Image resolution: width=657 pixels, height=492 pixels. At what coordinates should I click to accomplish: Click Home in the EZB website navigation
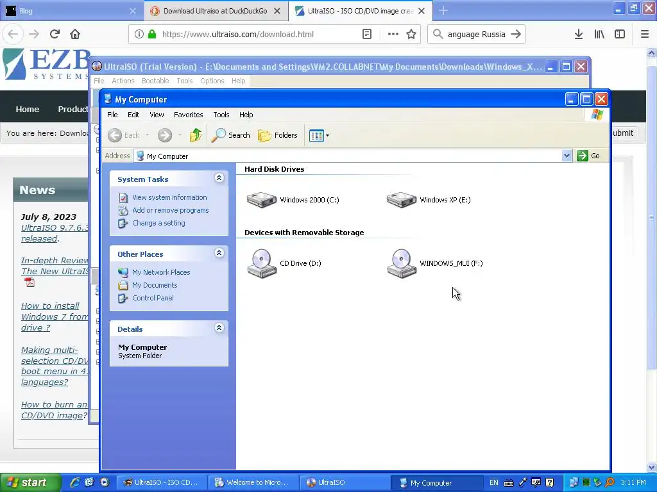point(27,109)
